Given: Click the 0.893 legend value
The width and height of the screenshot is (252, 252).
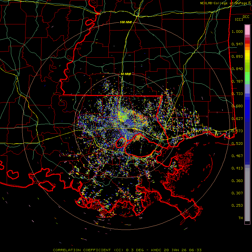Looking at the screenshot, I should point(237,56).
